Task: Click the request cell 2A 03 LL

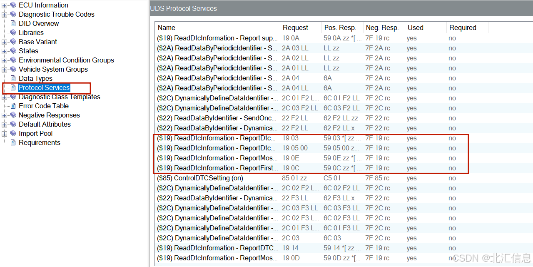Action: tap(295, 48)
